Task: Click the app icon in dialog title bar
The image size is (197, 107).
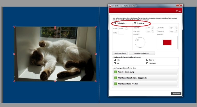Action: (x=110, y=6)
